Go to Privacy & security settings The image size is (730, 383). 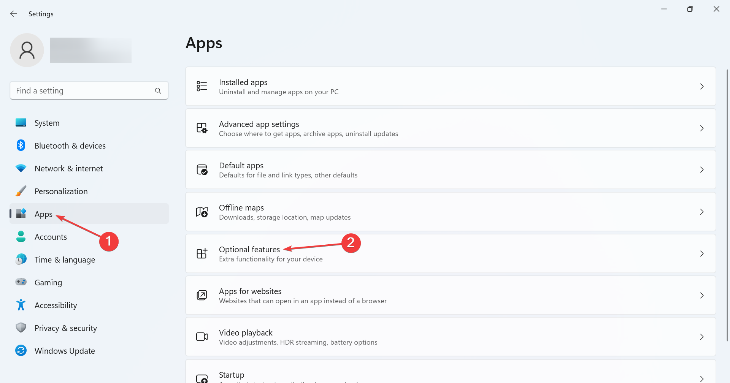65,328
